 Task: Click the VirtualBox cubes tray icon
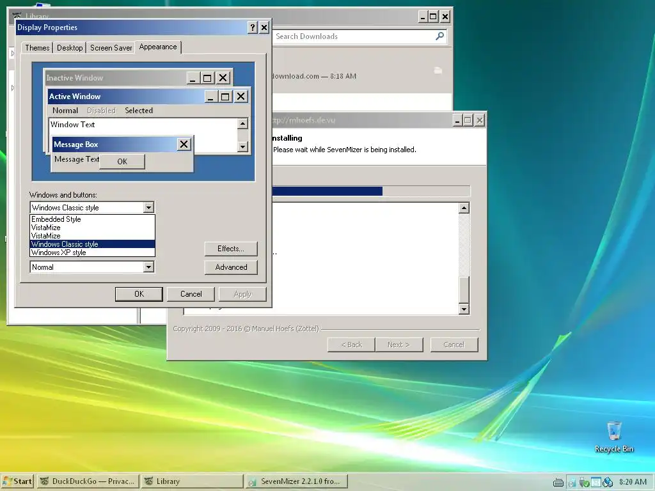(x=608, y=482)
